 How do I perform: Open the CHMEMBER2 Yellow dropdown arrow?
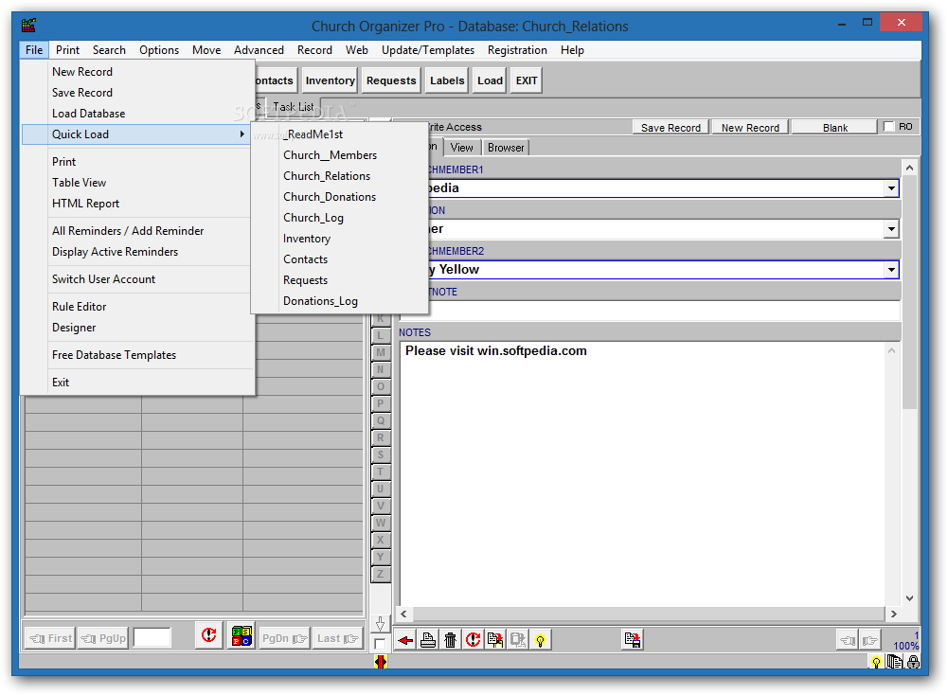click(892, 270)
